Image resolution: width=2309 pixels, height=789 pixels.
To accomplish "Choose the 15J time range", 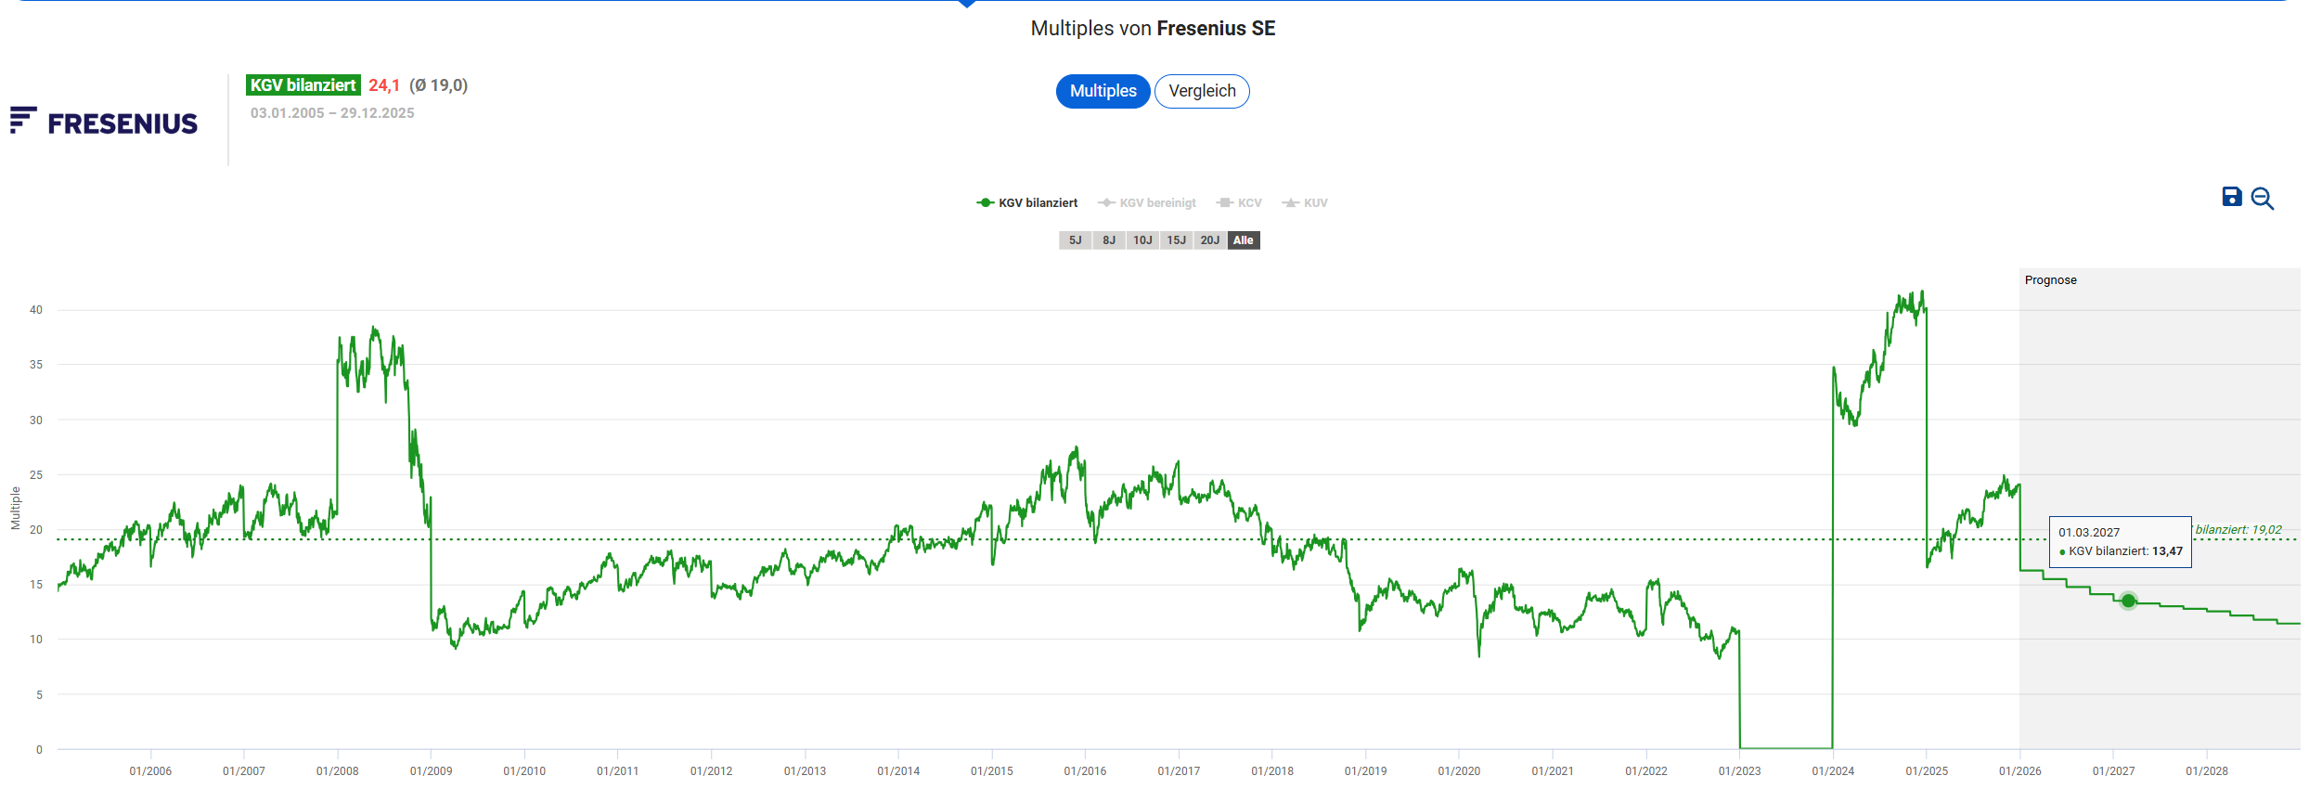I will point(1176,240).
